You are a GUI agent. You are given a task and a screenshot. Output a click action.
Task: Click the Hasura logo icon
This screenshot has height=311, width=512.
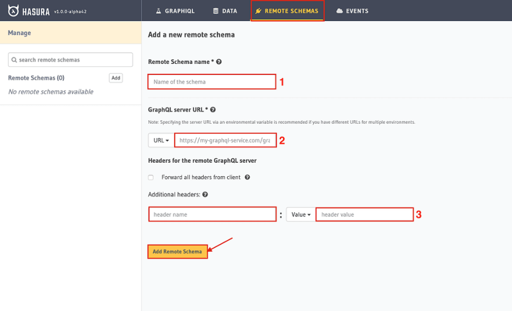coord(13,11)
